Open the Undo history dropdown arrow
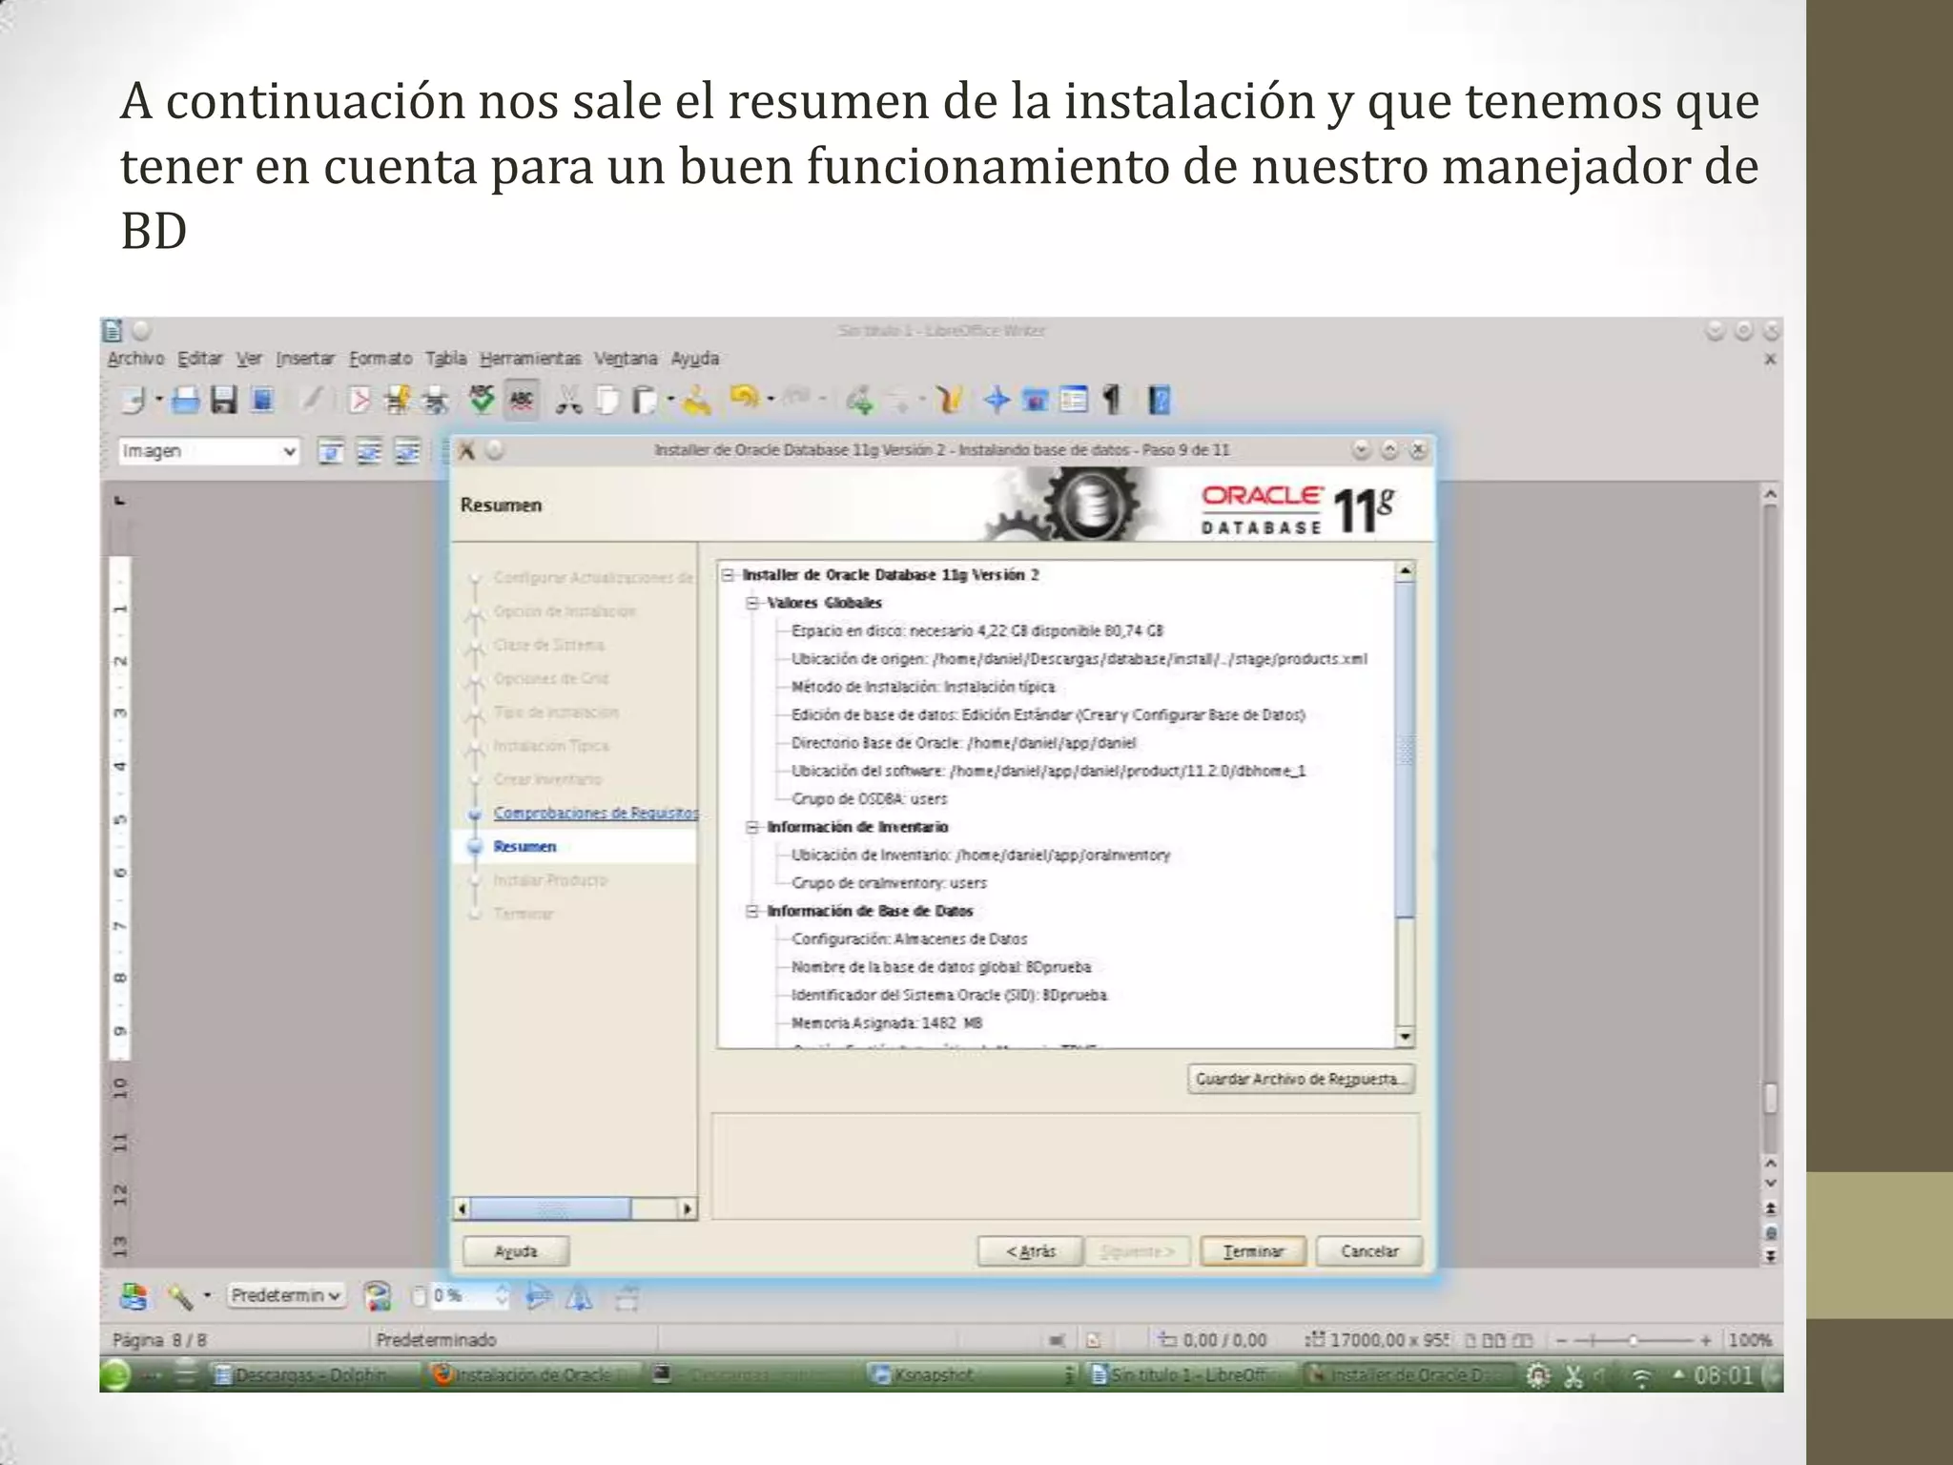 [771, 399]
